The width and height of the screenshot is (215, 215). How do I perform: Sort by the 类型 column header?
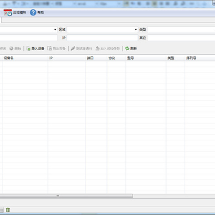click(x=176, y=58)
